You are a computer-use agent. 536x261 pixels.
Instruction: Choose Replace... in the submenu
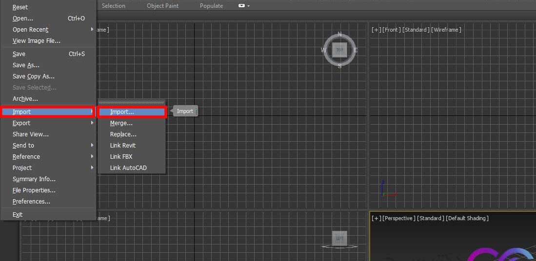coord(132,134)
